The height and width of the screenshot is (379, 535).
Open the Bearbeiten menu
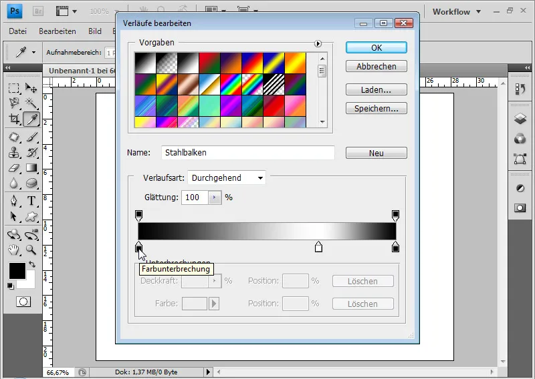tap(58, 31)
